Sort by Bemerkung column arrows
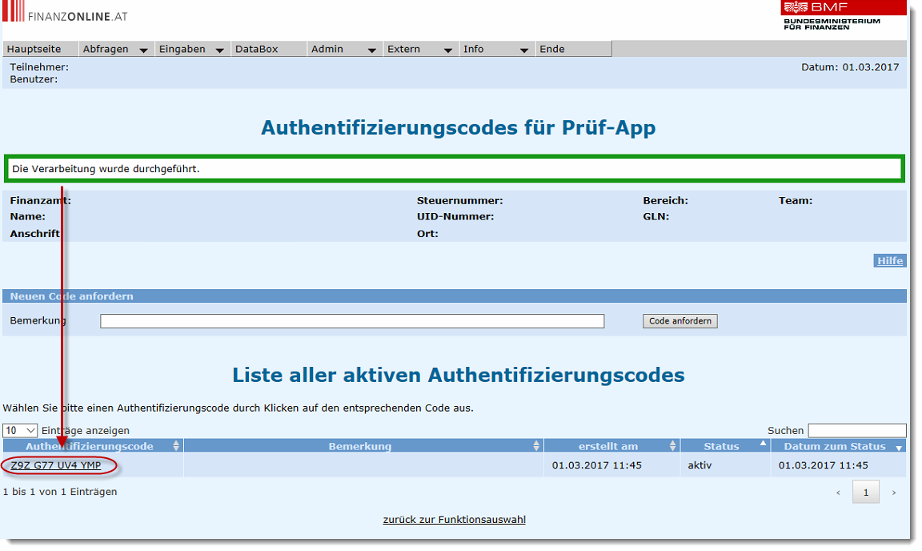Screen dimensions: 922x551 point(536,446)
